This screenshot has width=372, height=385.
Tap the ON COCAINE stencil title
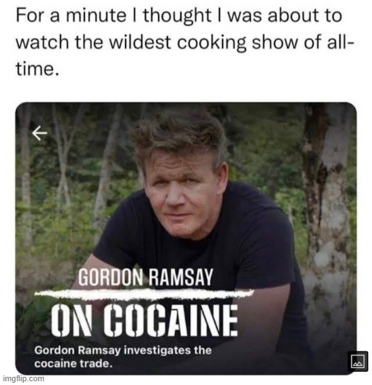pos(144,320)
